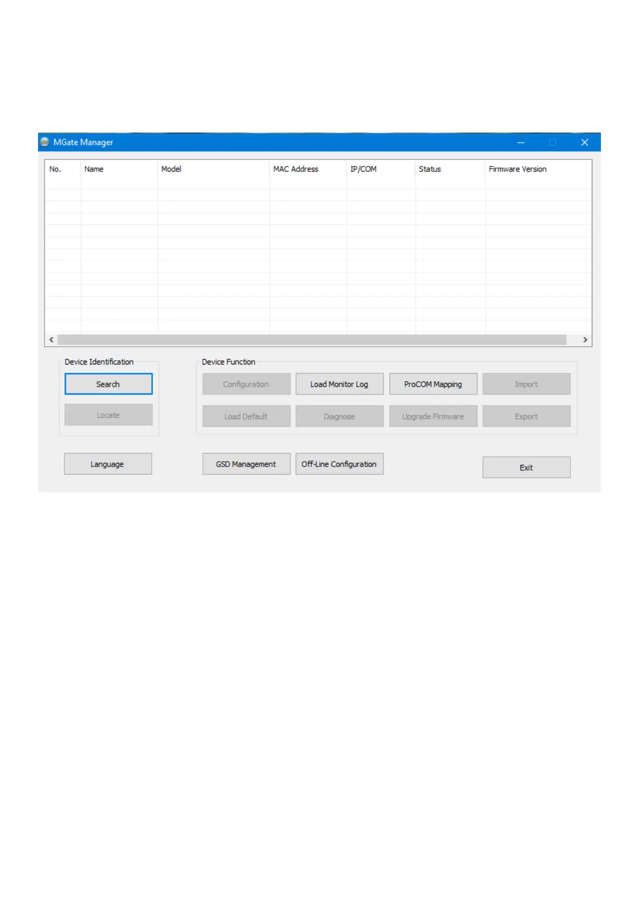Close the MGate Manager window
This screenshot has width=639, height=904.
pos(584,142)
